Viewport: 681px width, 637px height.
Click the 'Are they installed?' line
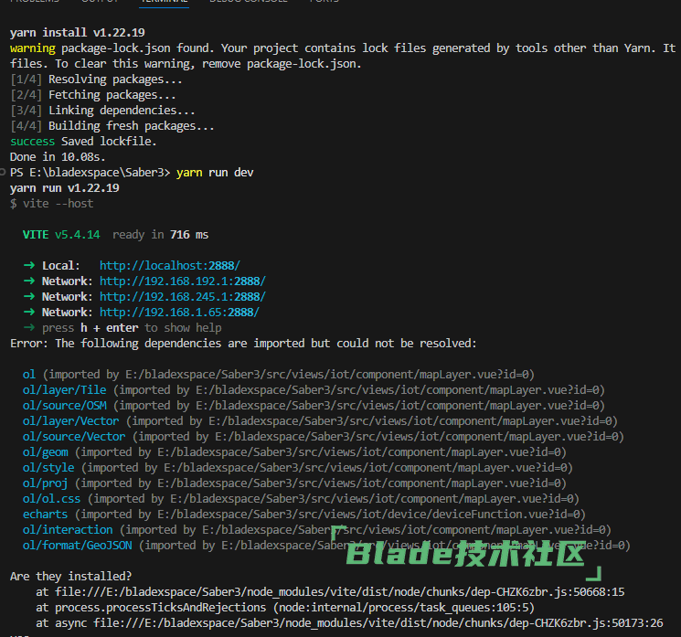point(70,576)
